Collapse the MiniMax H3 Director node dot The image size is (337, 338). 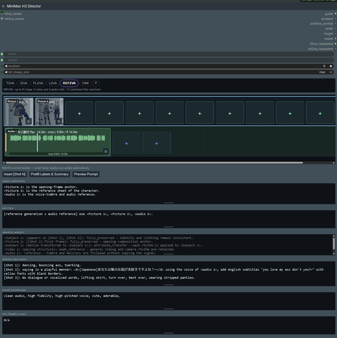point(3,6)
